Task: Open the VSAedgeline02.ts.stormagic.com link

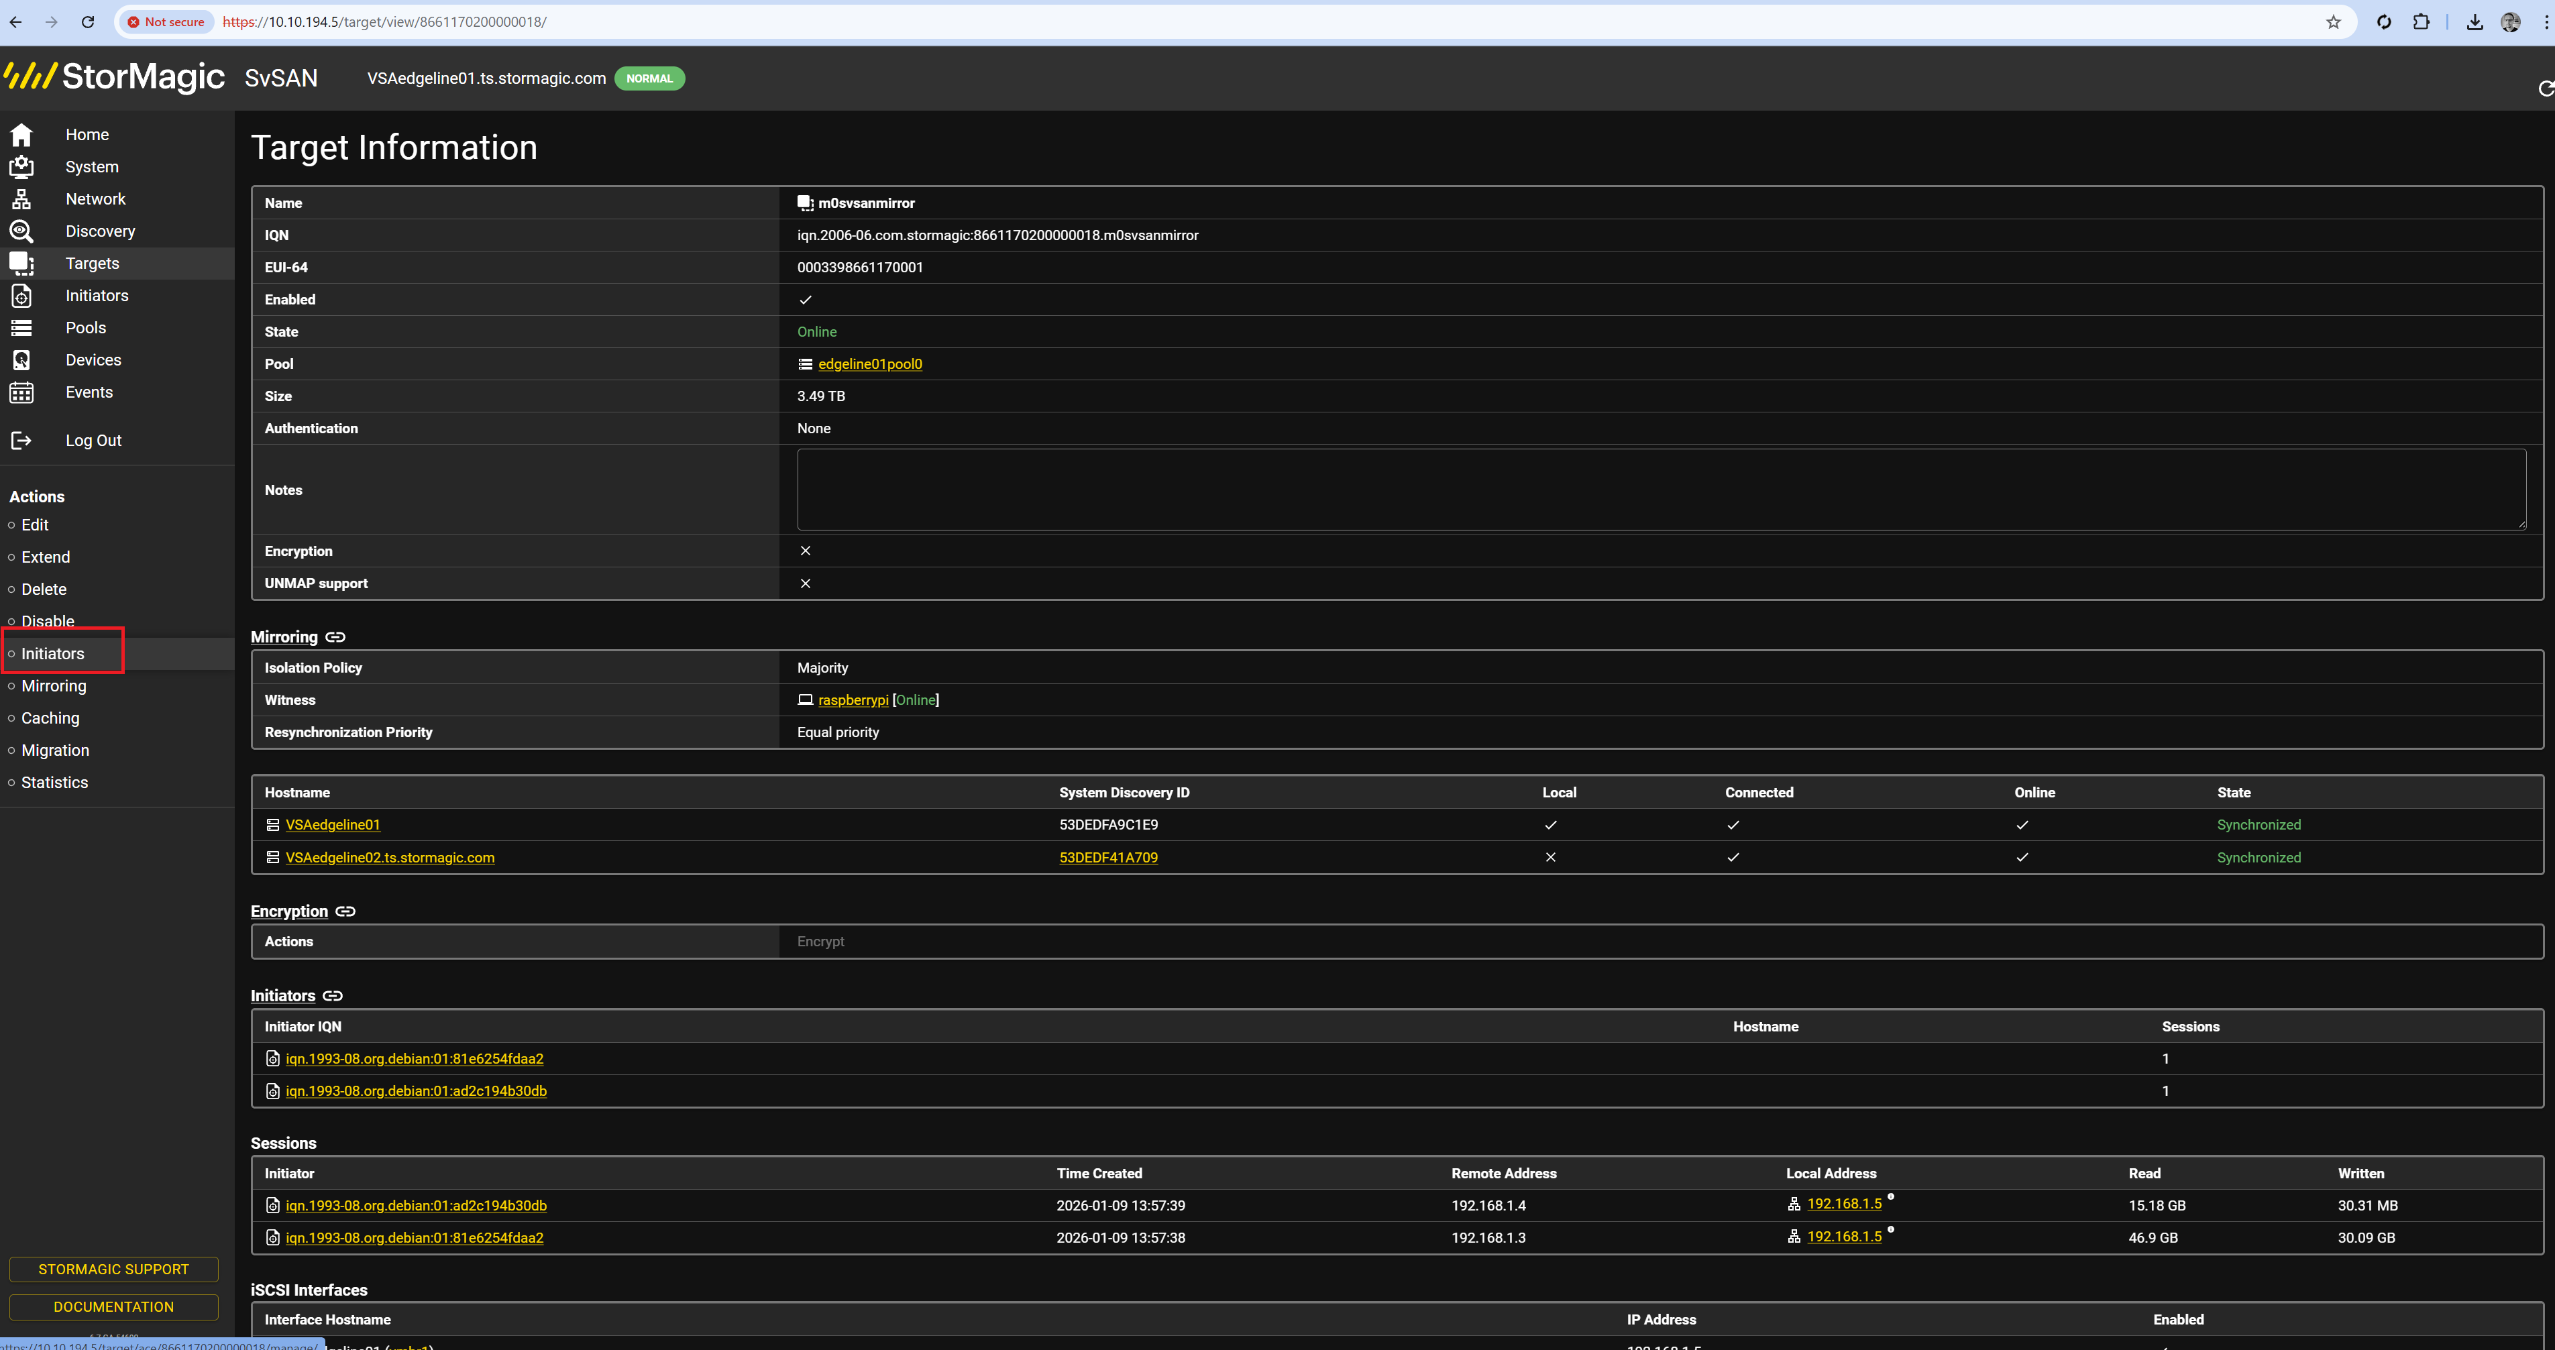Action: click(390, 858)
